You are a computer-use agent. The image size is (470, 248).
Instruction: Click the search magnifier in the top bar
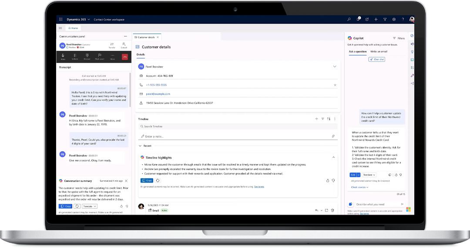coord(349,19)
